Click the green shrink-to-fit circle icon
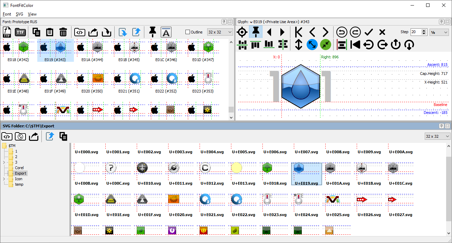The height and width of the screenshot is (243, 452). (326, 45)
